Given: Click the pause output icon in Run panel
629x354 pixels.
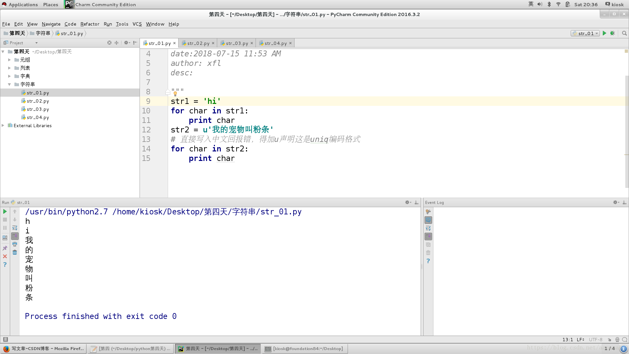Looking at the screenshot, I should pos(5,228).
